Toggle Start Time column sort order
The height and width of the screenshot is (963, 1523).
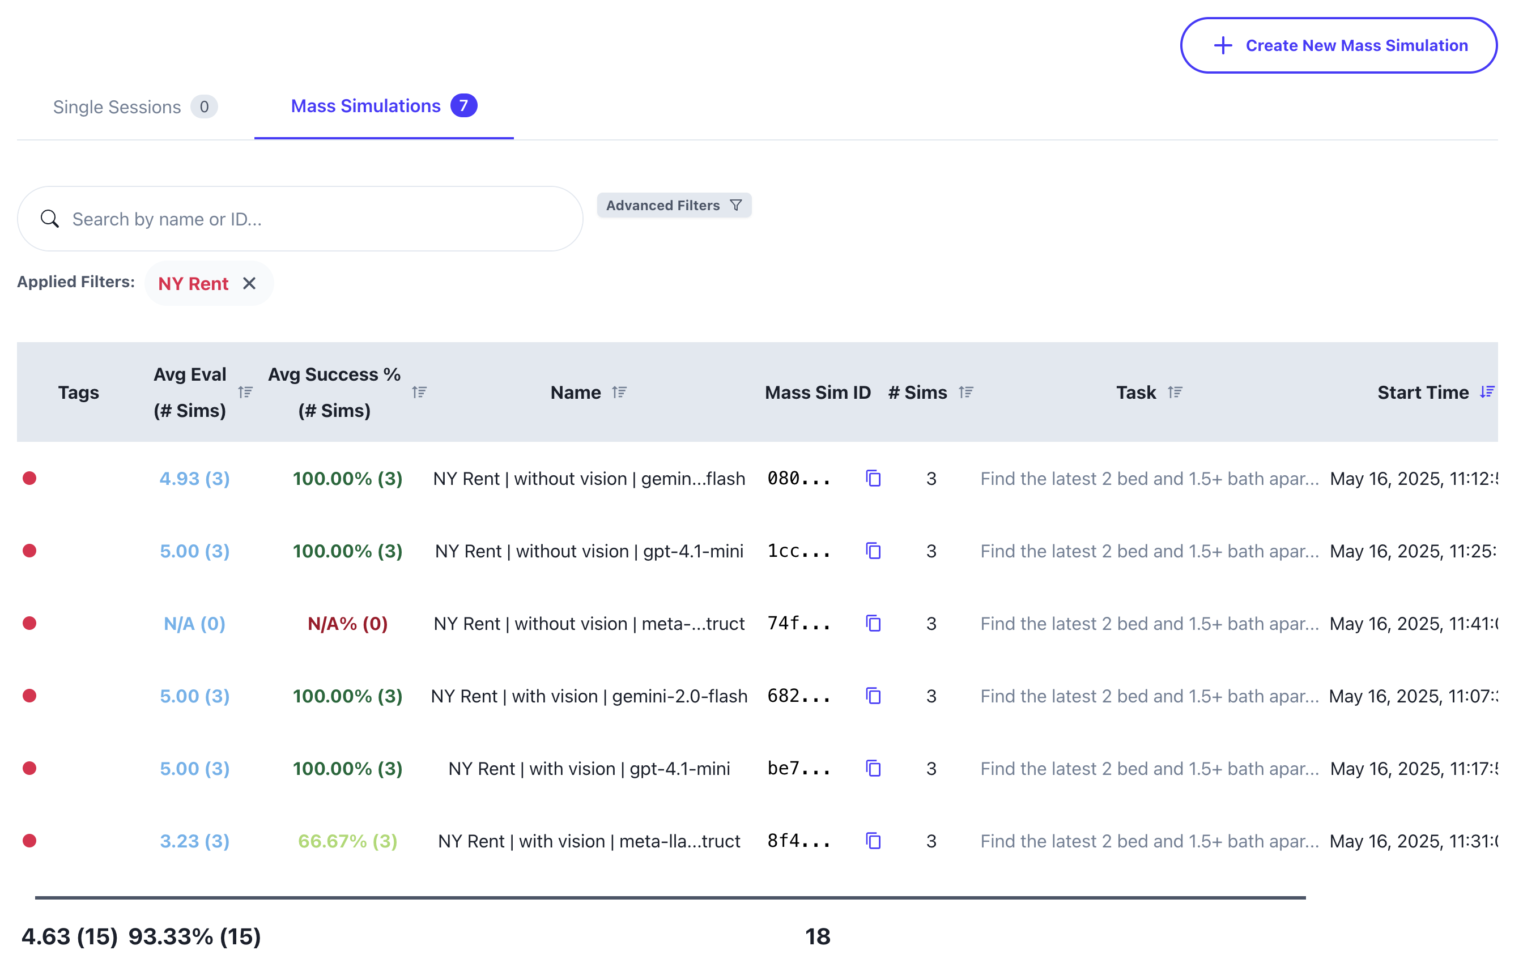pos(1487,393)
